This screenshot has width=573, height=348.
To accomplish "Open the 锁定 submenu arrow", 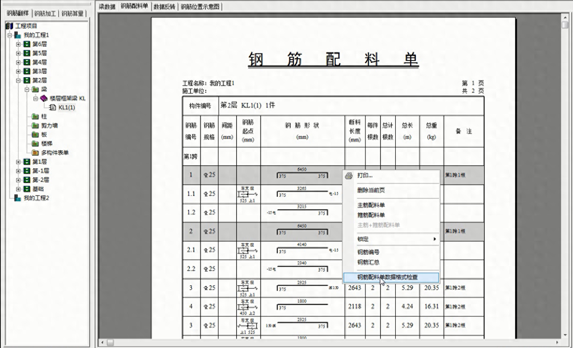I will point(434,239).
